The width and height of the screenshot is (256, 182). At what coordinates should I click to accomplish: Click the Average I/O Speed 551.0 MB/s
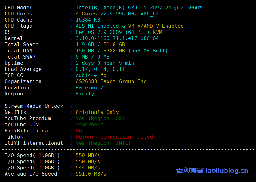[91, 174]
